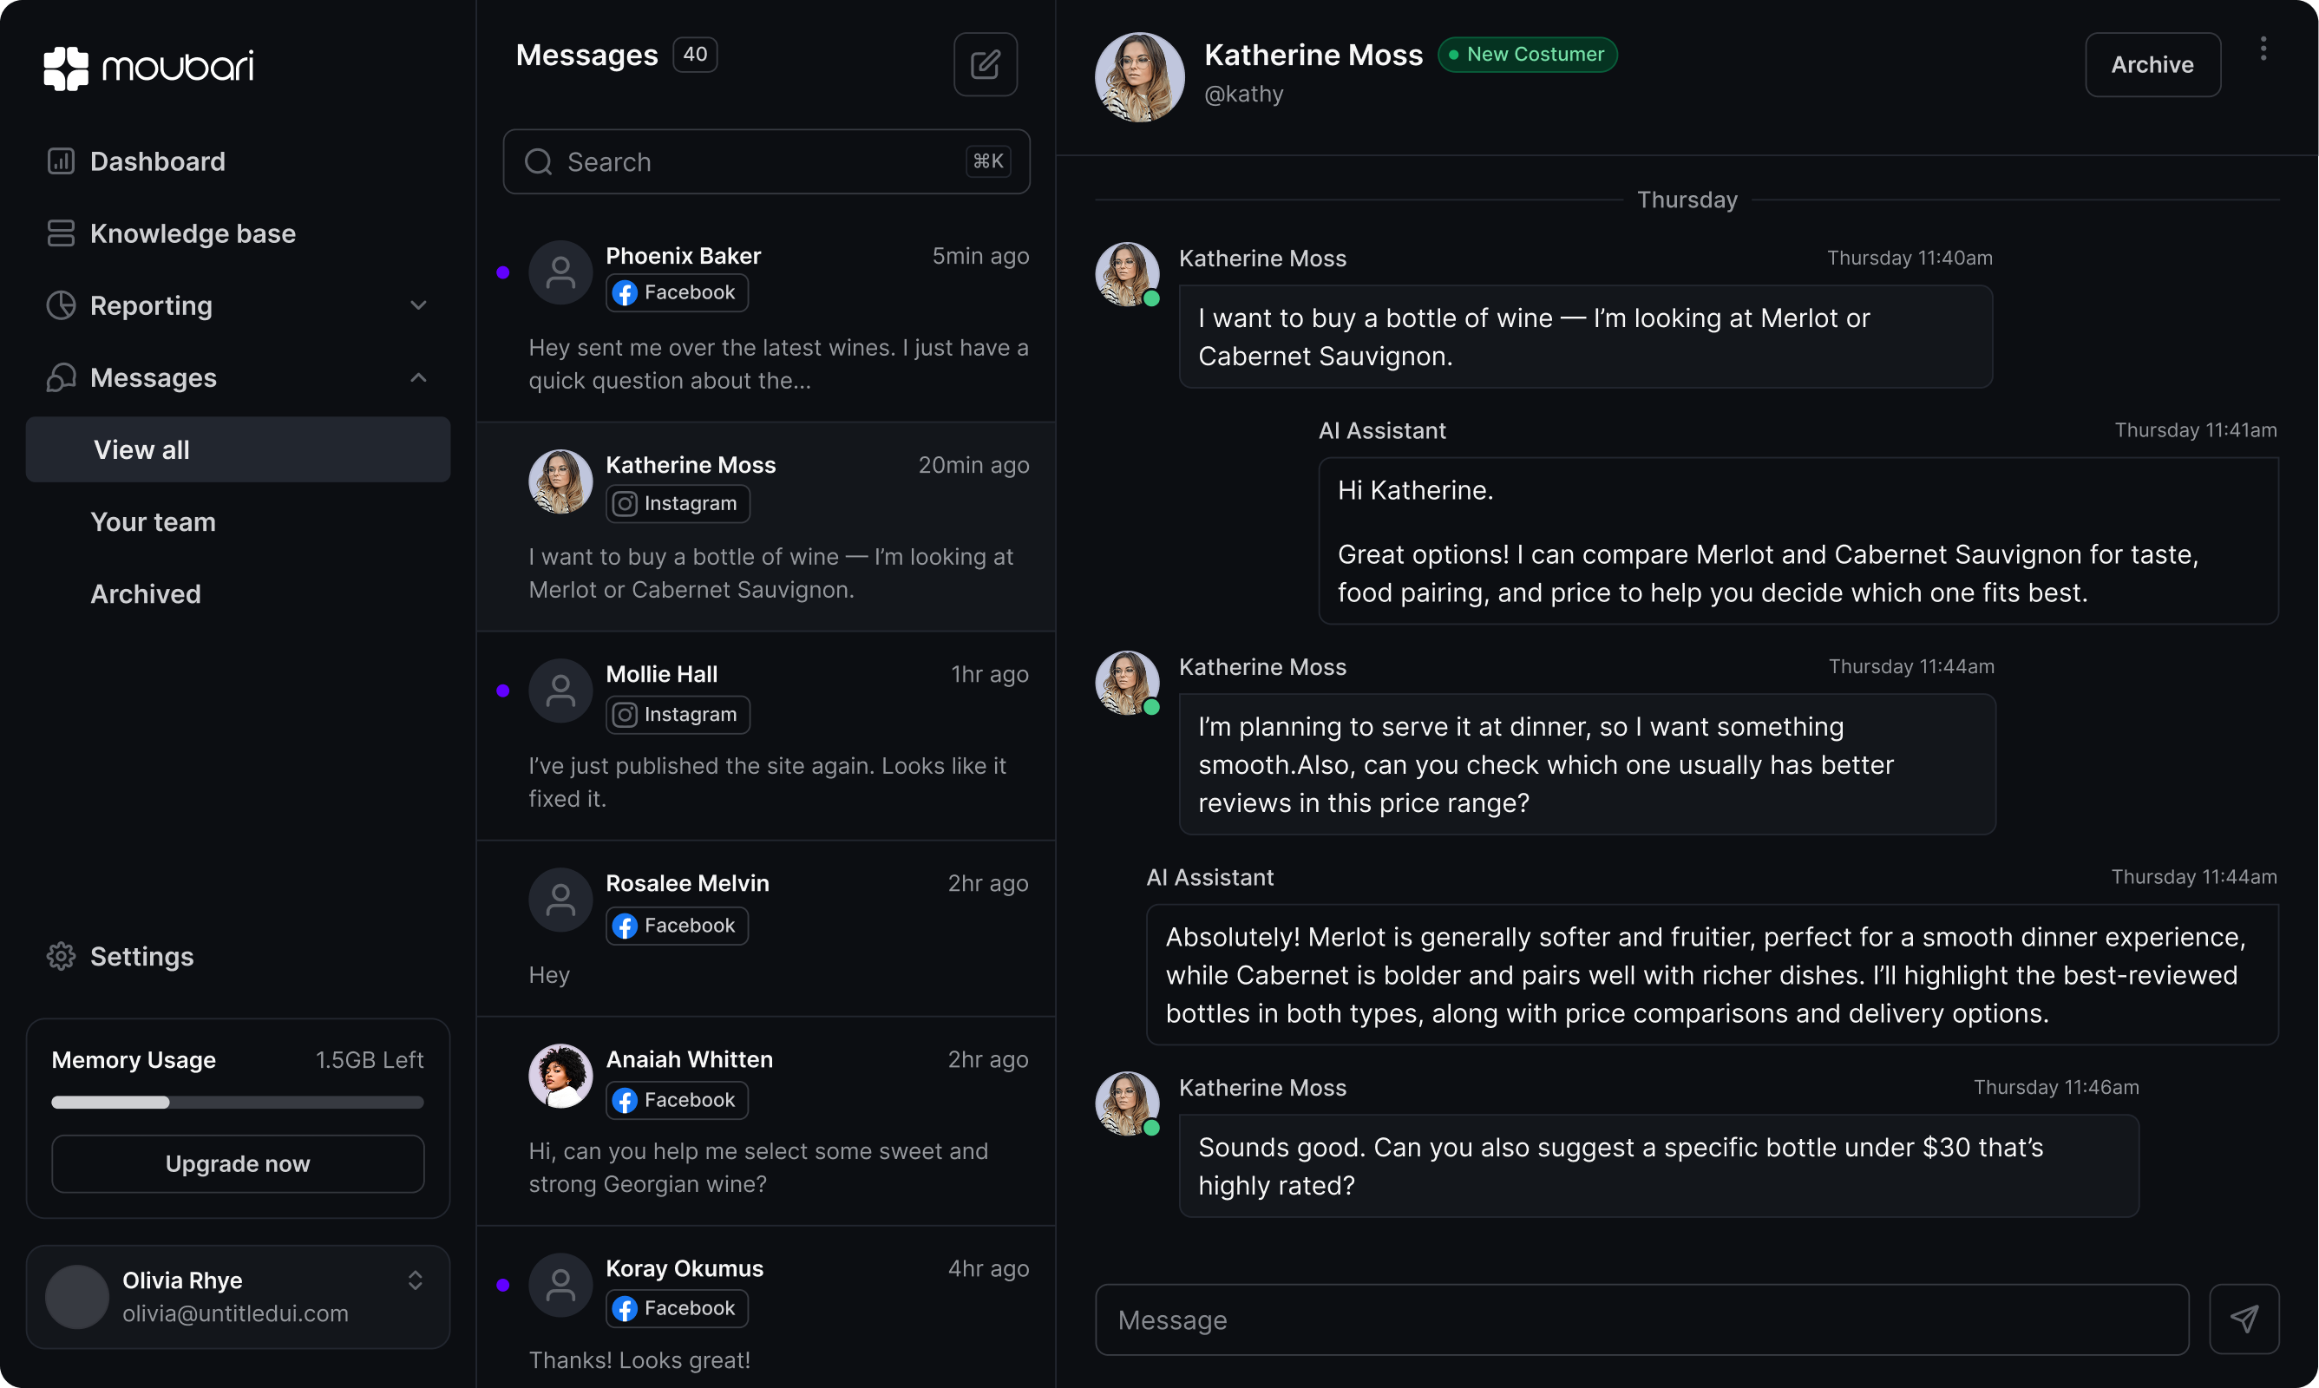Click the search magnifier icon
The image size is (2319, 1388).
click(x=539, y=162)
